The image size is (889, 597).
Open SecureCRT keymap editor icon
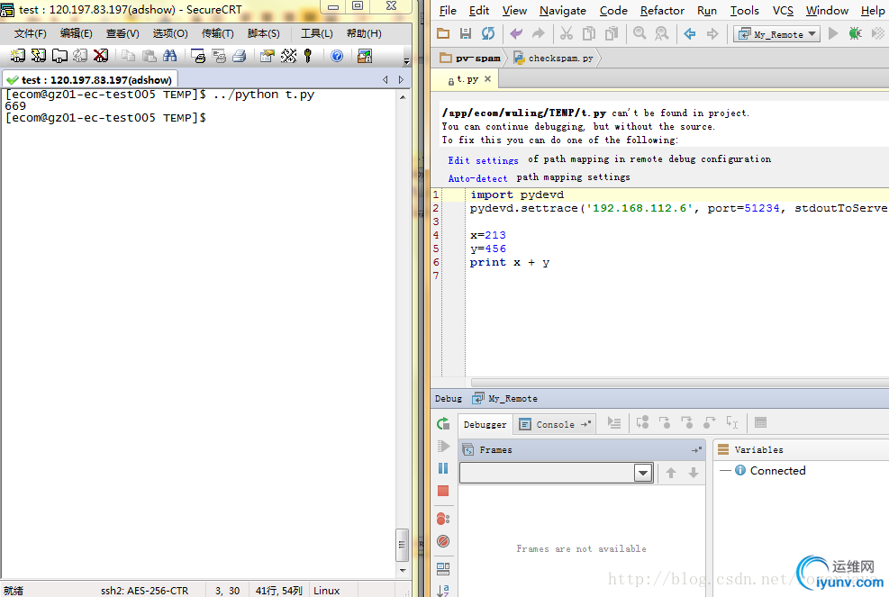pos(288,56)
